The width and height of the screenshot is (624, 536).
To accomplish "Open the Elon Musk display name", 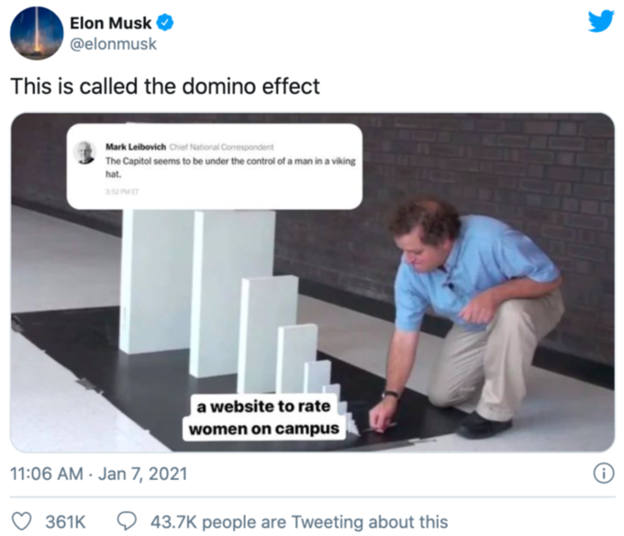I will point(111,23).
